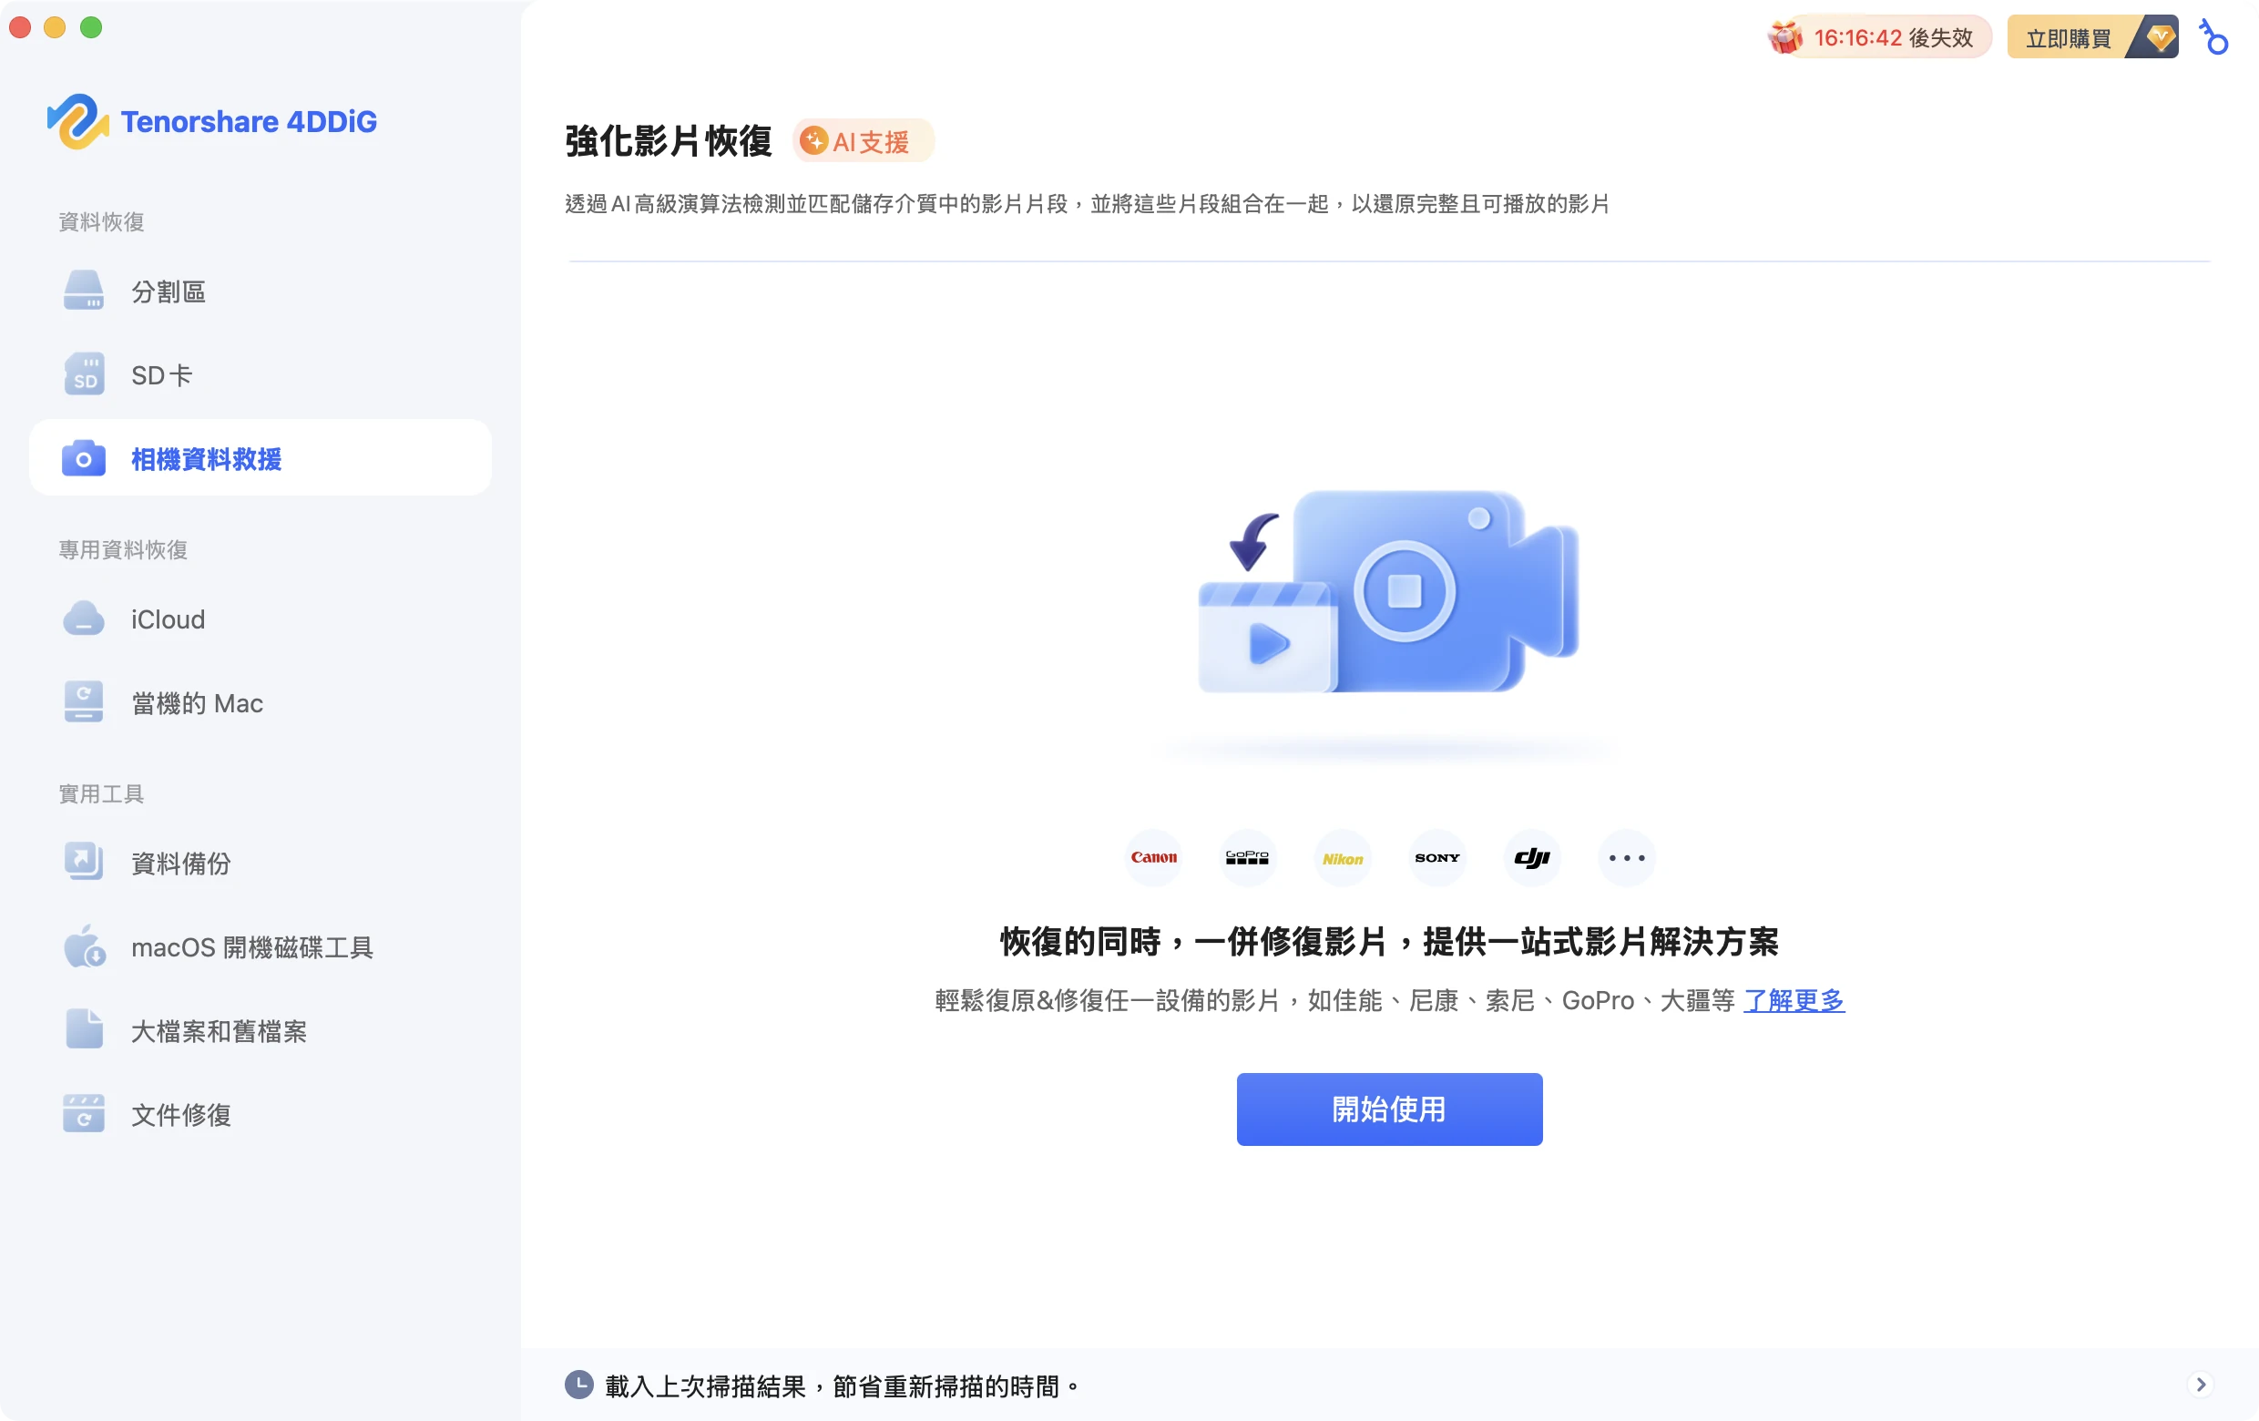2259x1421 pixels.
Task: Follow the 了解更多 link
Action: [1794, 1000]
